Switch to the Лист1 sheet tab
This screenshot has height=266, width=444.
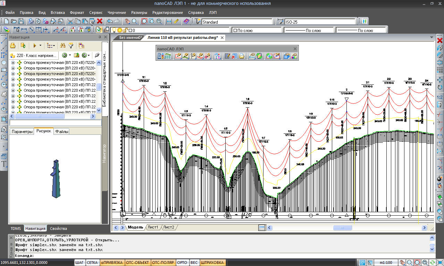(x=153, y=227)
